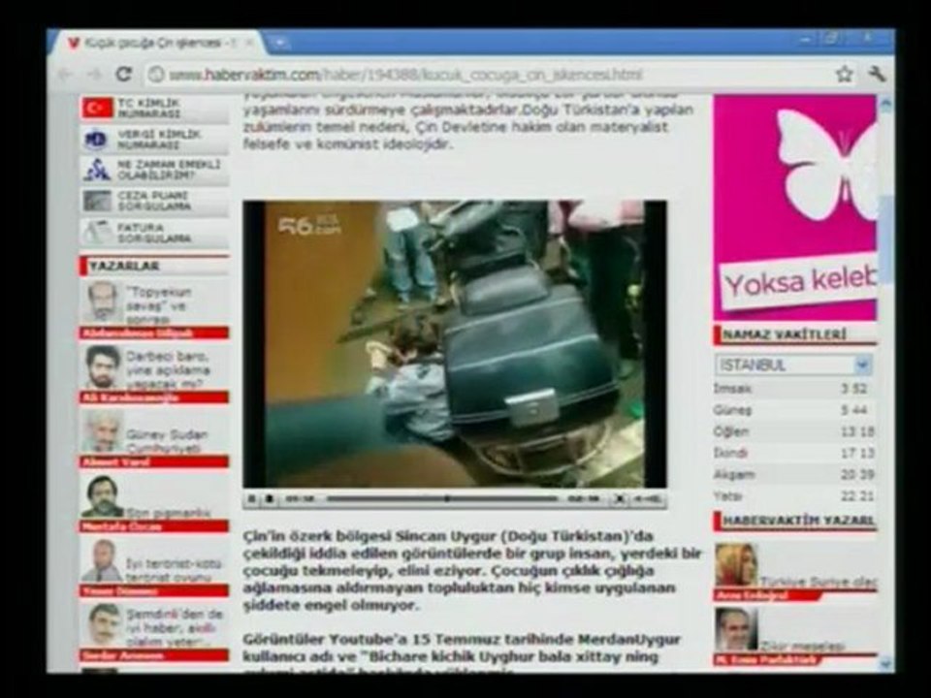931x698 pixels.
Task: Click the video volume control
Action: pyautogui.click(x=647, y=499)
